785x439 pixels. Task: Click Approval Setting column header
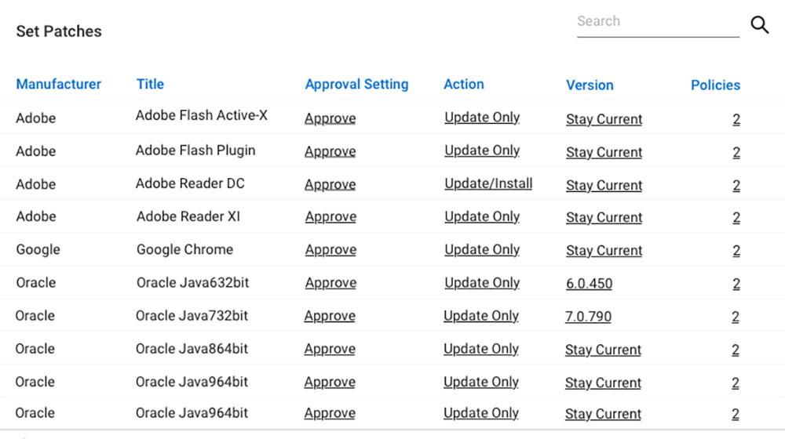(356, 85)
